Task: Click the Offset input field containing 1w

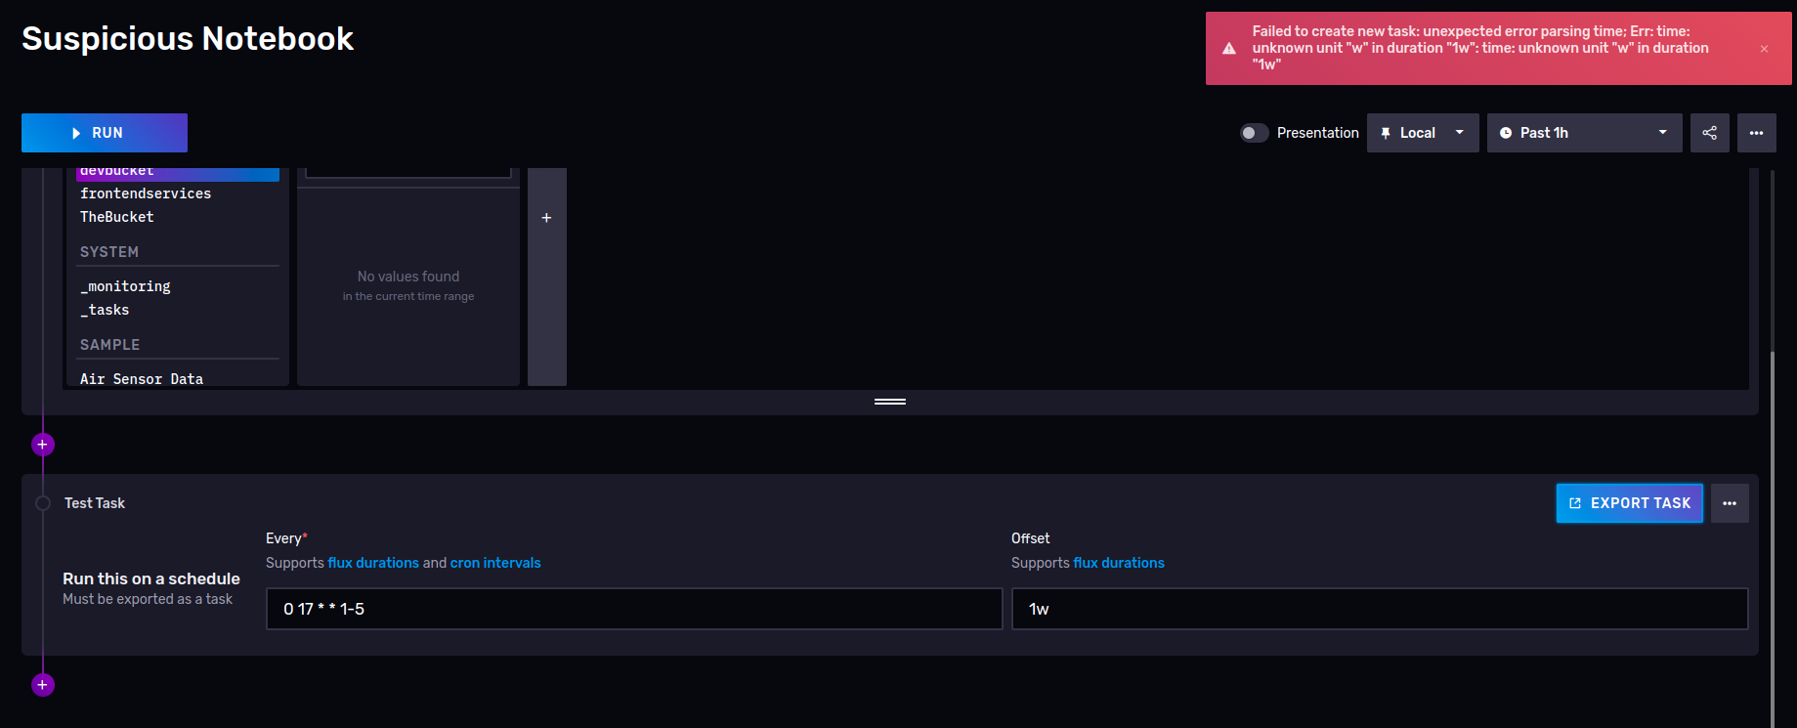Action: pyautogui.click(x=1380, y=609)
